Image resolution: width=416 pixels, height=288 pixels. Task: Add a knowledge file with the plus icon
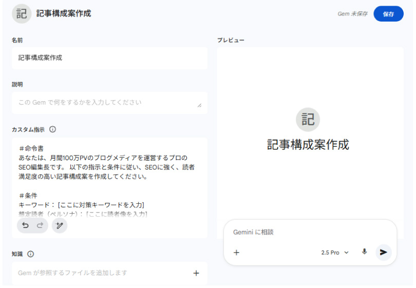[196, 273]
